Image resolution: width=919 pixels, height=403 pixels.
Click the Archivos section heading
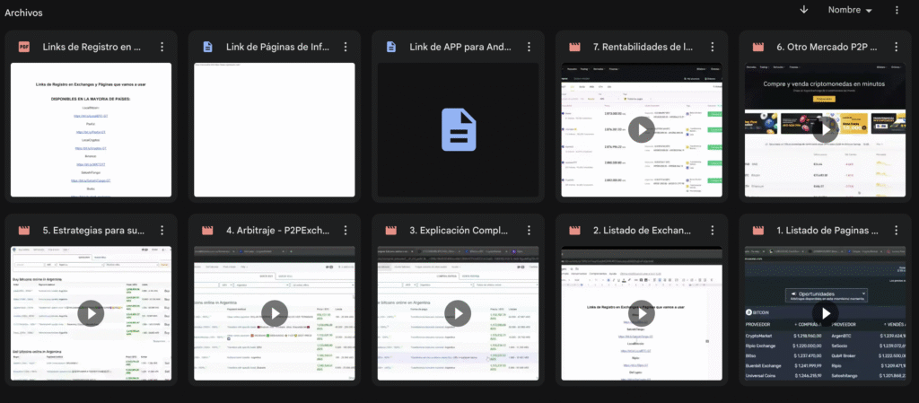[23, 13]
